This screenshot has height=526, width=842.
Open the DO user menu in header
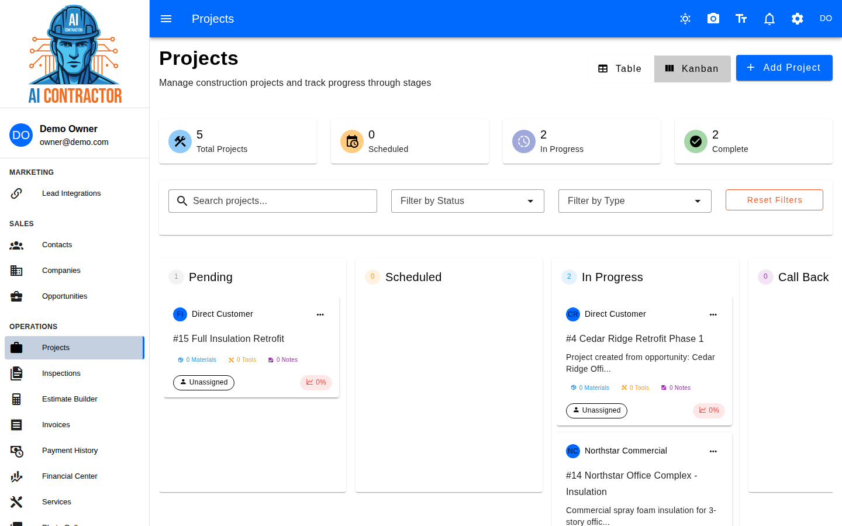[826, 19]
